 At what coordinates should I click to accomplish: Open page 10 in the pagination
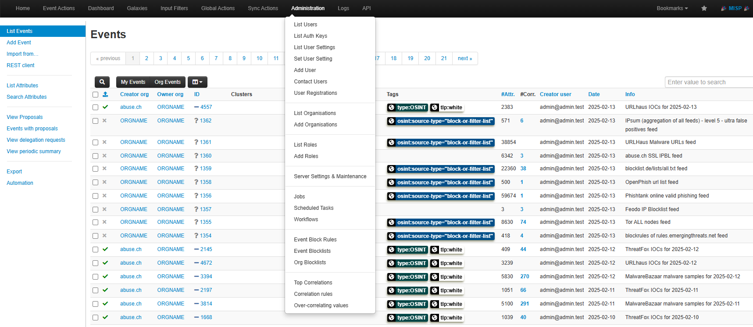pos(259,58)
